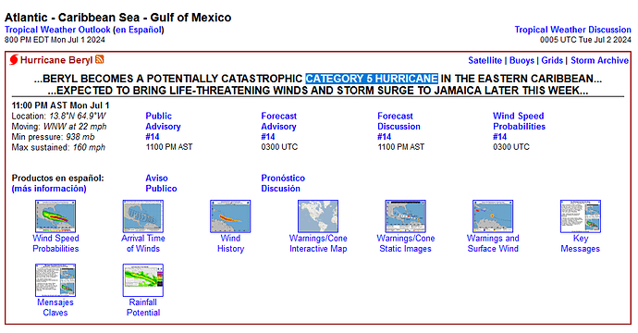This screenshot has height=333, width=638.
Task: Open the Tropical Weather Outlook link
Action: 57,30
